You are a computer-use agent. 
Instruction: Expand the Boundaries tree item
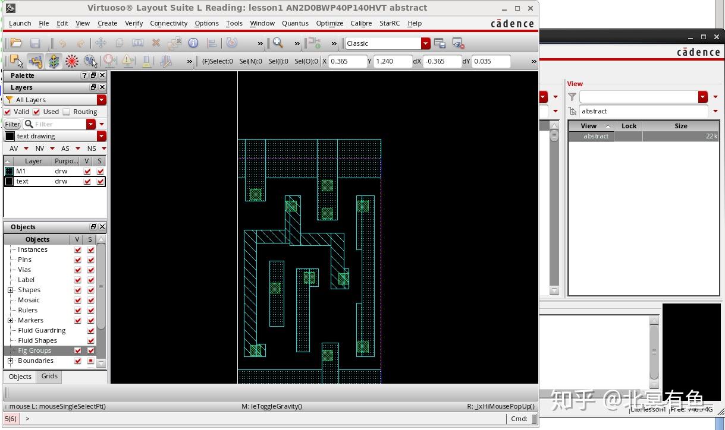(10, 361)
